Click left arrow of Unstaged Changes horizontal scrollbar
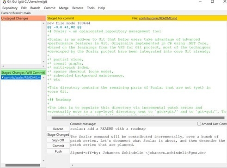This screenshot has width=227, height=168. (3, 66)
